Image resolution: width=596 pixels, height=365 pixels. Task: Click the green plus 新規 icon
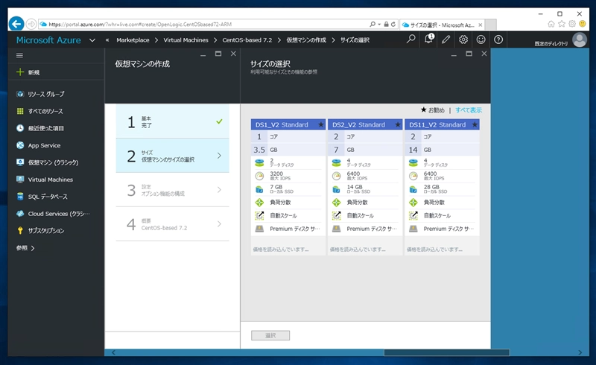20,72
